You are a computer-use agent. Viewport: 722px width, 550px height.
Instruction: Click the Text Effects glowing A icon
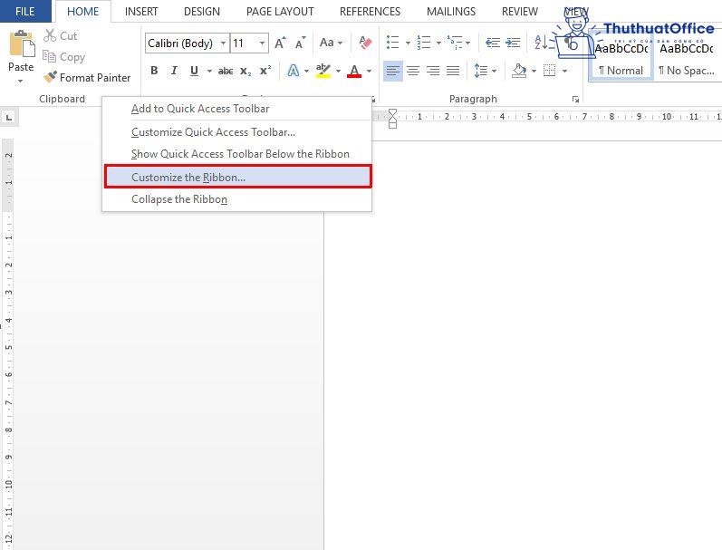coord(293,71)
